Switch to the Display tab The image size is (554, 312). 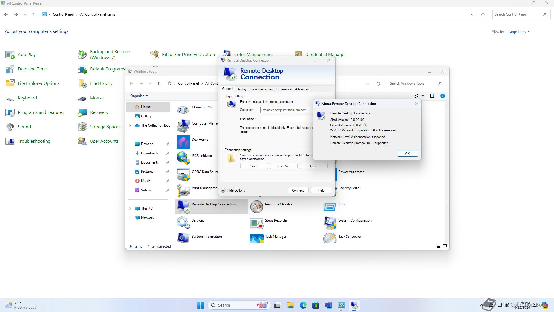[242, 89]
